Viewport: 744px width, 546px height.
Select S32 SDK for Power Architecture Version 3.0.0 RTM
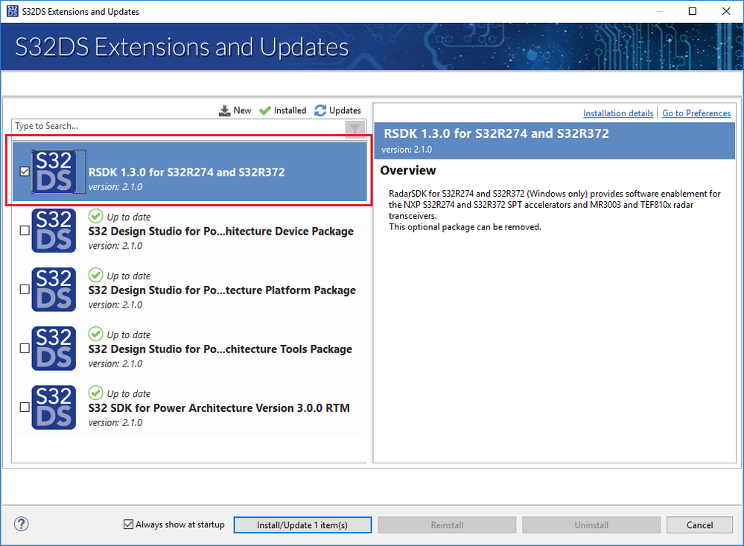(x=219, y=408)
